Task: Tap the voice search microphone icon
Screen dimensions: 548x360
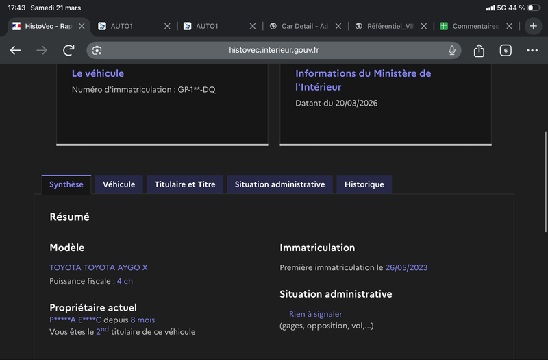Action: point(452,51)
